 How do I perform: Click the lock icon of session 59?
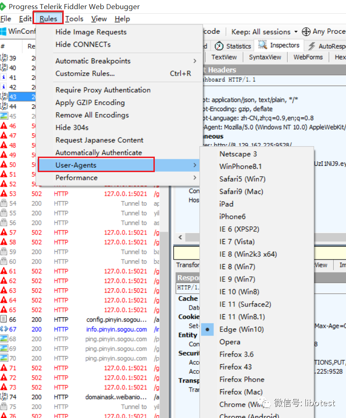coord(4,251)
